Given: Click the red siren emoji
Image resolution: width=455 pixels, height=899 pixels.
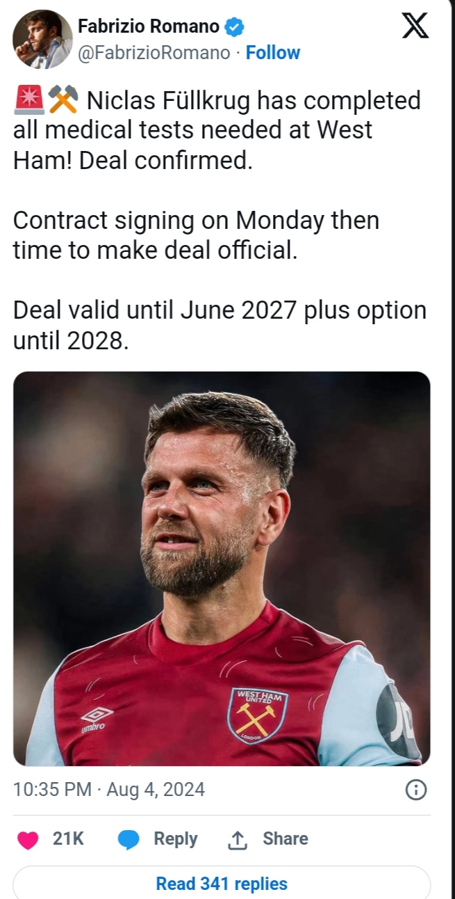Looking at the screenshot, I should [29, 102].
